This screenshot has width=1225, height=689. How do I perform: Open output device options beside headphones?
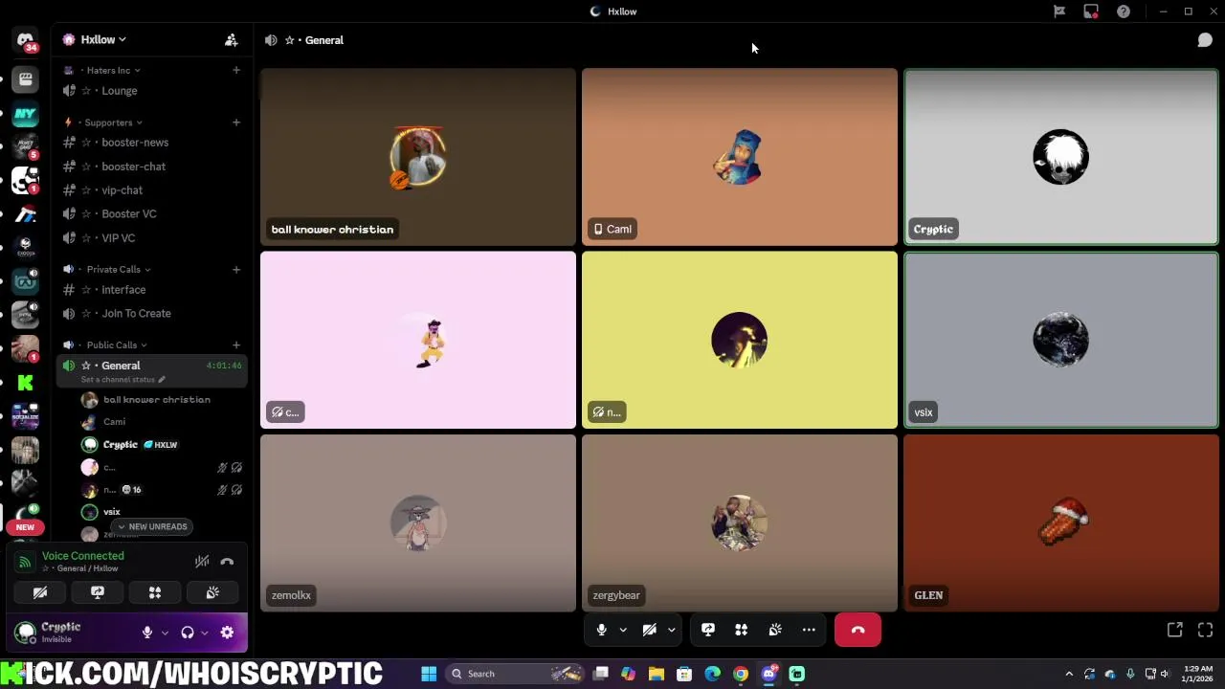tap(204, 633)
